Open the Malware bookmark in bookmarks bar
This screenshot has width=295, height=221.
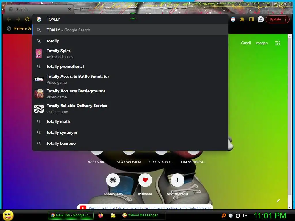19,28
